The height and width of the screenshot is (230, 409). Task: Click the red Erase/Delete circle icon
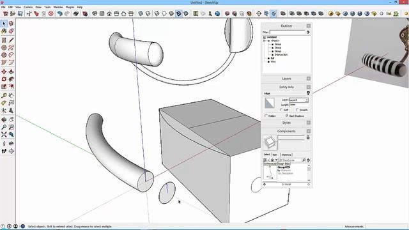(x=51, y=13)
